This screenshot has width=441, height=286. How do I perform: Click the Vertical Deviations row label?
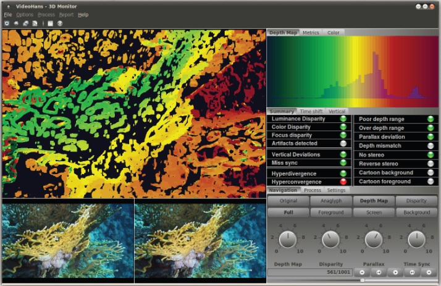tap(296, 154)
